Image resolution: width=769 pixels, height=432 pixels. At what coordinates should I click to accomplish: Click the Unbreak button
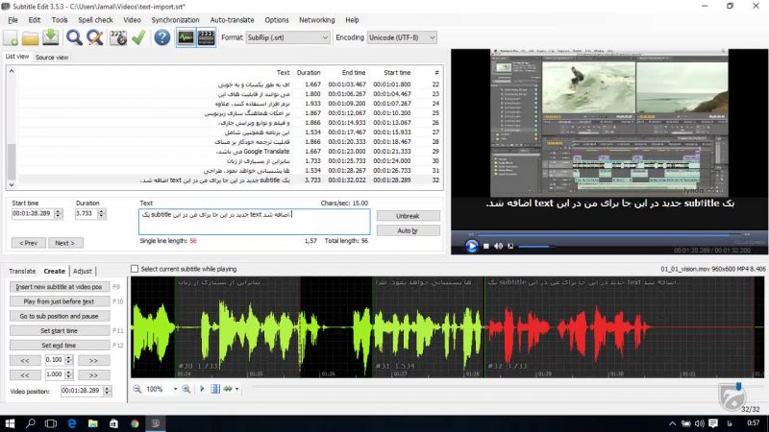pos(408,216)
